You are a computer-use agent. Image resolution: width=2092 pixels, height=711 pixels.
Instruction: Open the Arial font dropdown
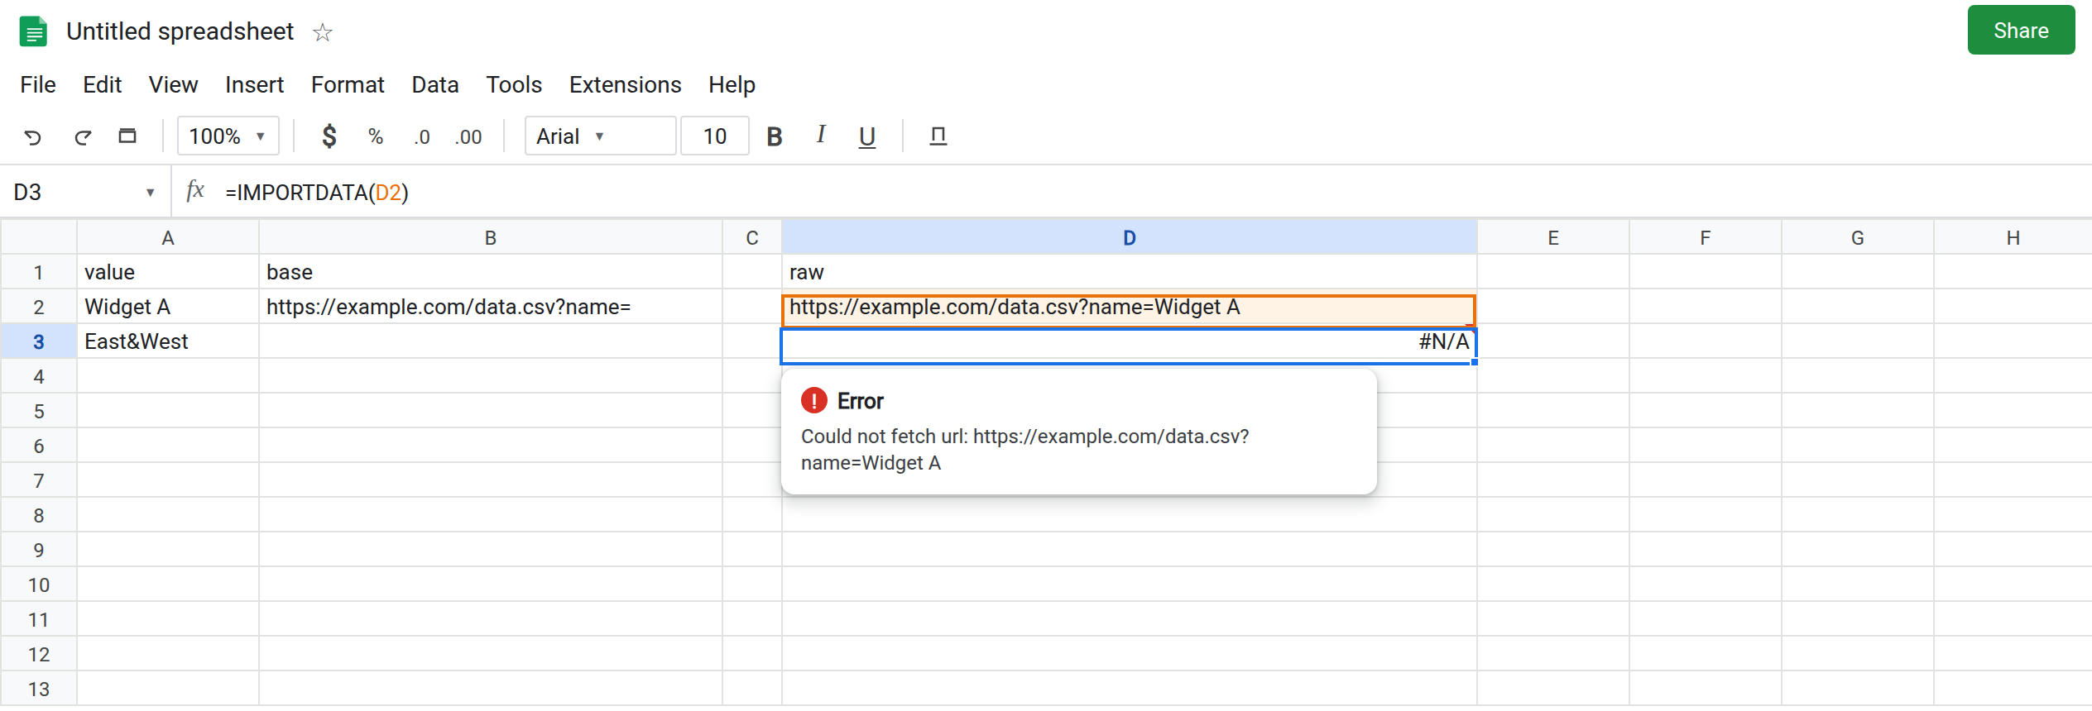click(601, 136)
